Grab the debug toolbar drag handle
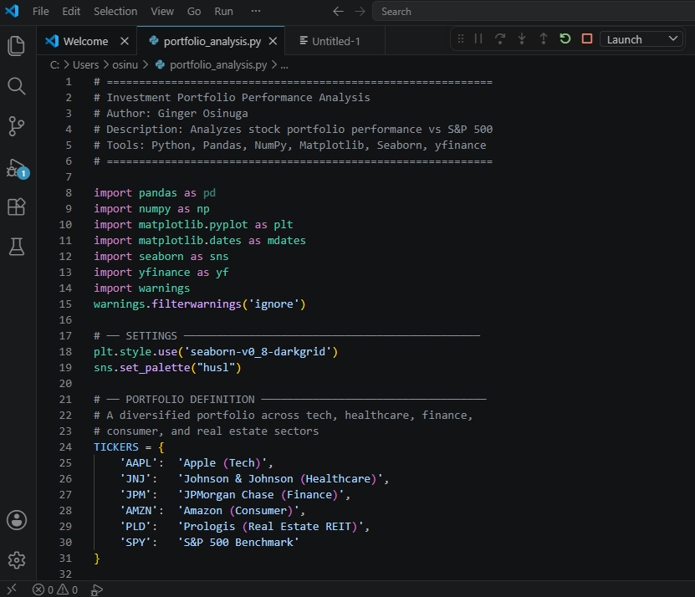 point(461,39)
